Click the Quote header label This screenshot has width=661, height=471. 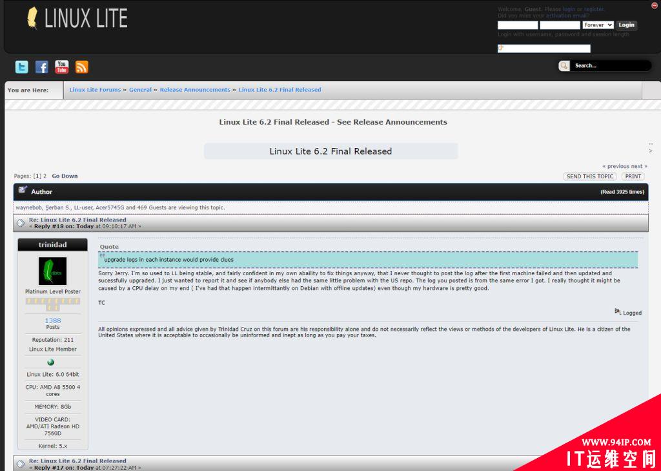click(x=109, y=247)
